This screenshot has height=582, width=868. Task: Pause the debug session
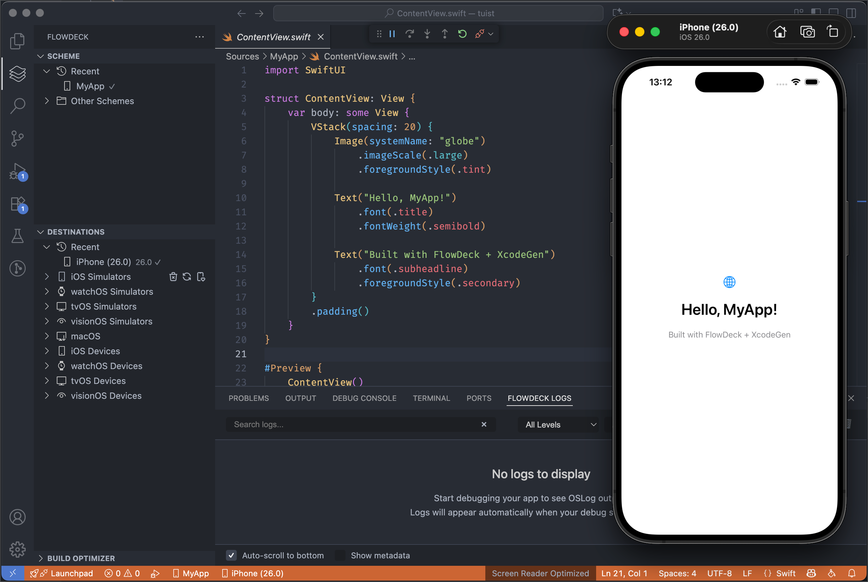tap(392, 34)
